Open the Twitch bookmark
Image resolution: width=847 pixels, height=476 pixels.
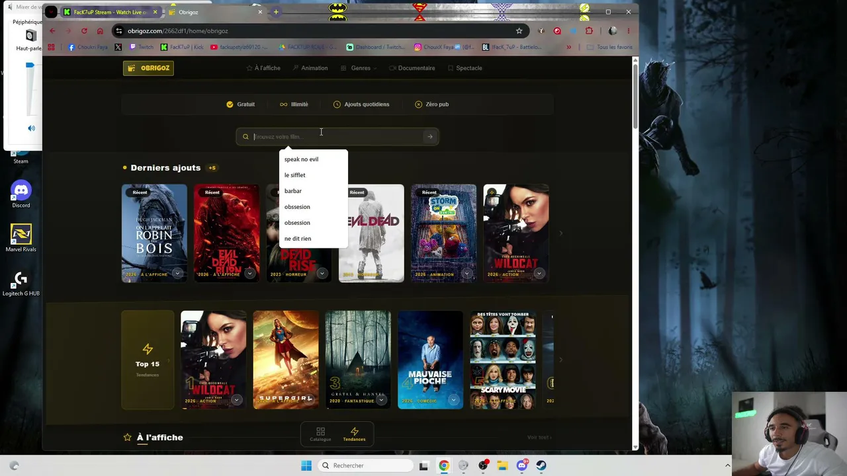coord(142,48)
